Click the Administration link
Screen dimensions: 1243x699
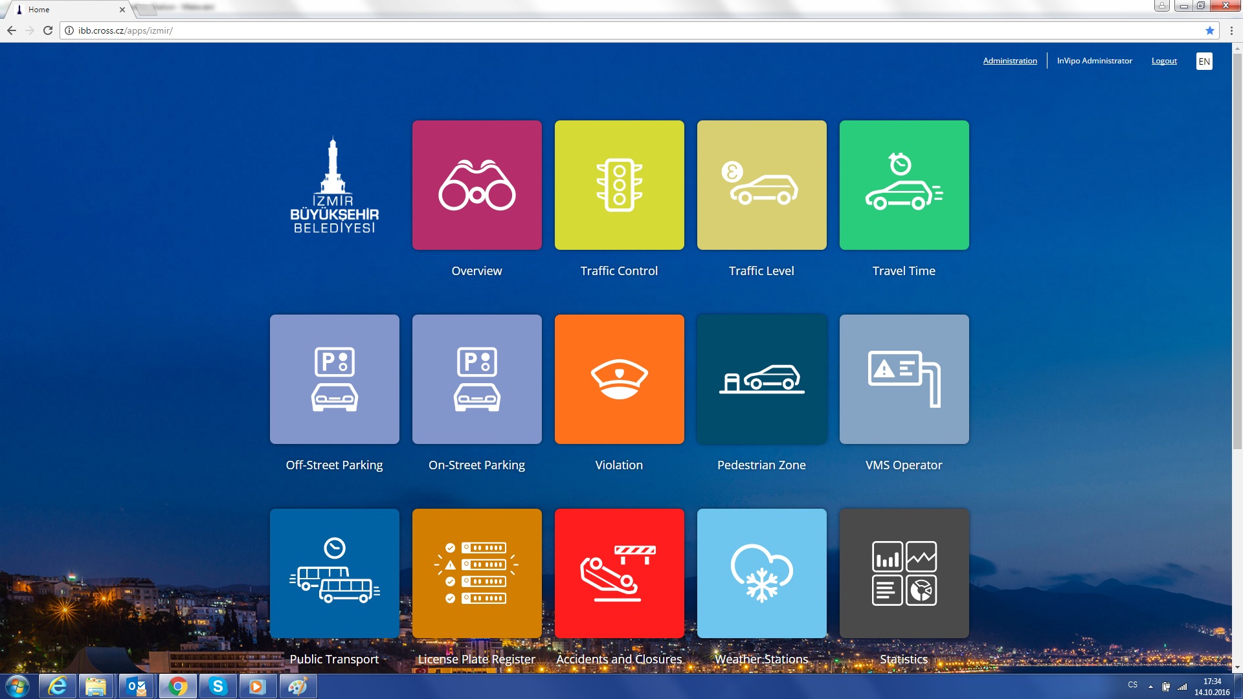[1010, 61]
